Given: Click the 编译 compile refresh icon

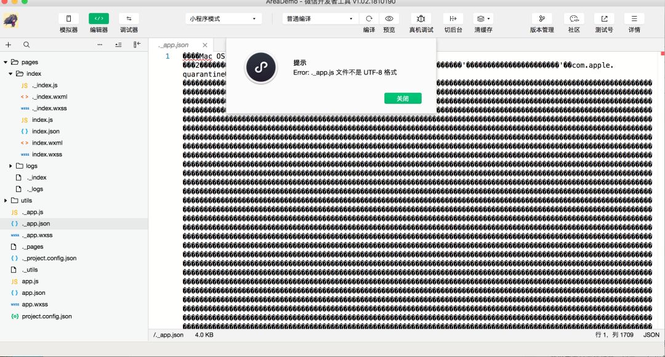Looking at the screenshot, I should pyautogui.click(x=369, y=18).
